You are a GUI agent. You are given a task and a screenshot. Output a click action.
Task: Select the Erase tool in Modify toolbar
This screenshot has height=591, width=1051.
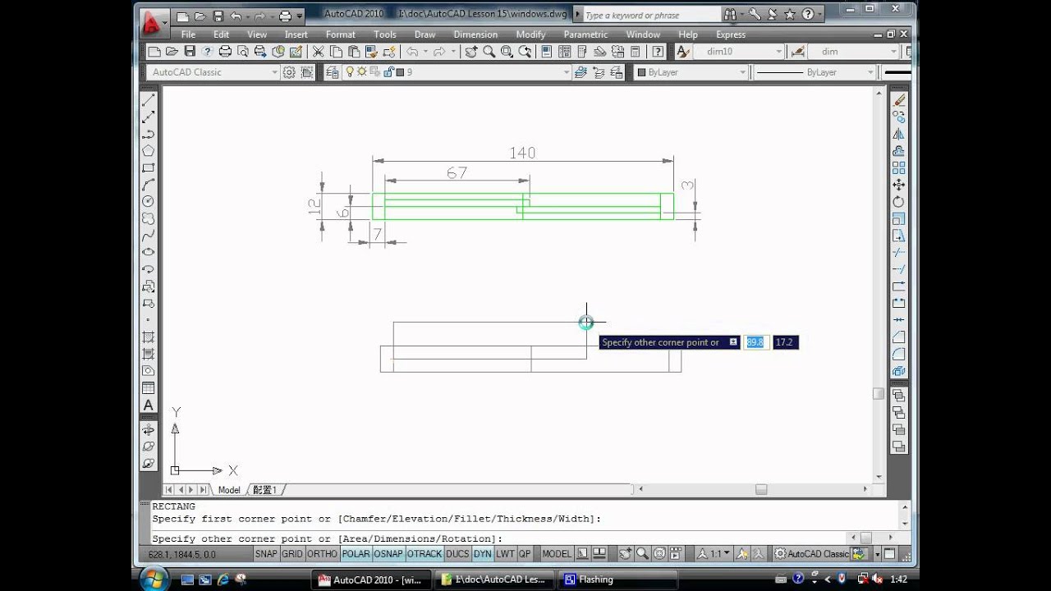[899, 100]
